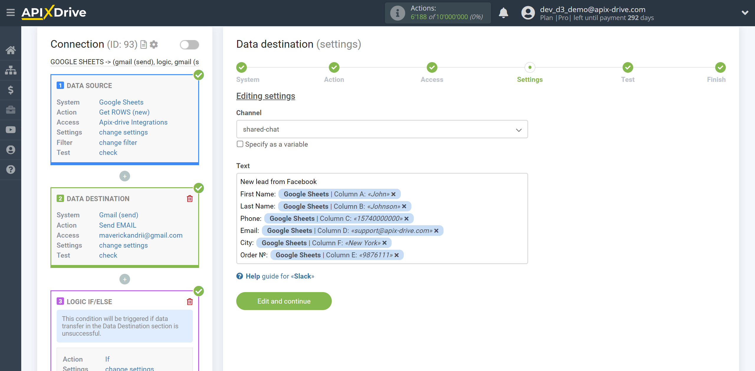Go to the Test step
This screenshot has width=755, height=371.
628,67
